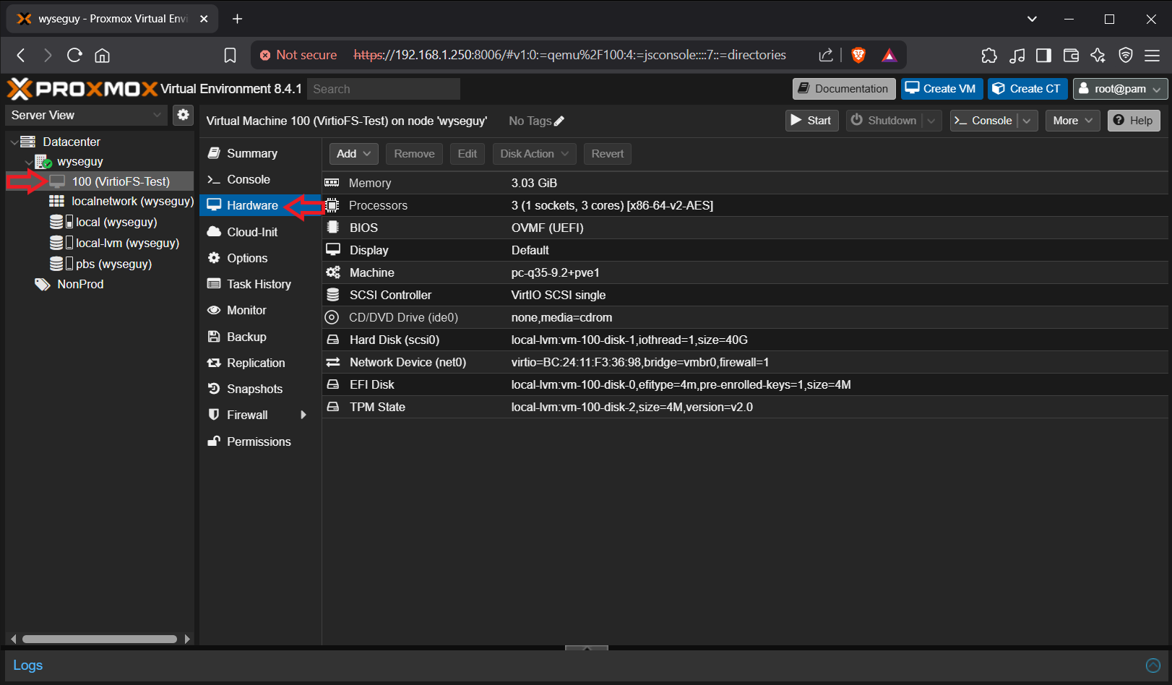Open the browser tab search chevron

[1032, 19]
